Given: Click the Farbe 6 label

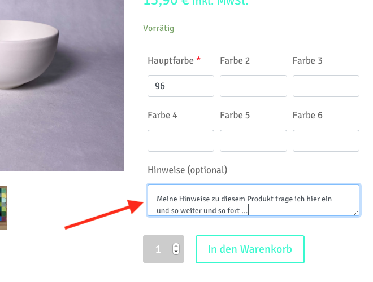Looking at the screenshot, I should [x=307, y=116].
